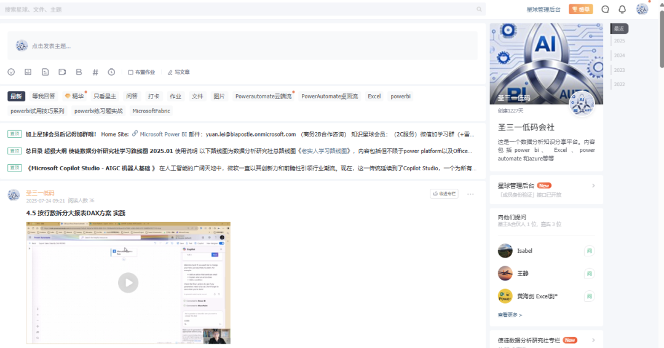Open pinned post 加上星球会员后记得加群哦
The height and width of the screenshot is (348, 664).
click(x=60, y=134)
